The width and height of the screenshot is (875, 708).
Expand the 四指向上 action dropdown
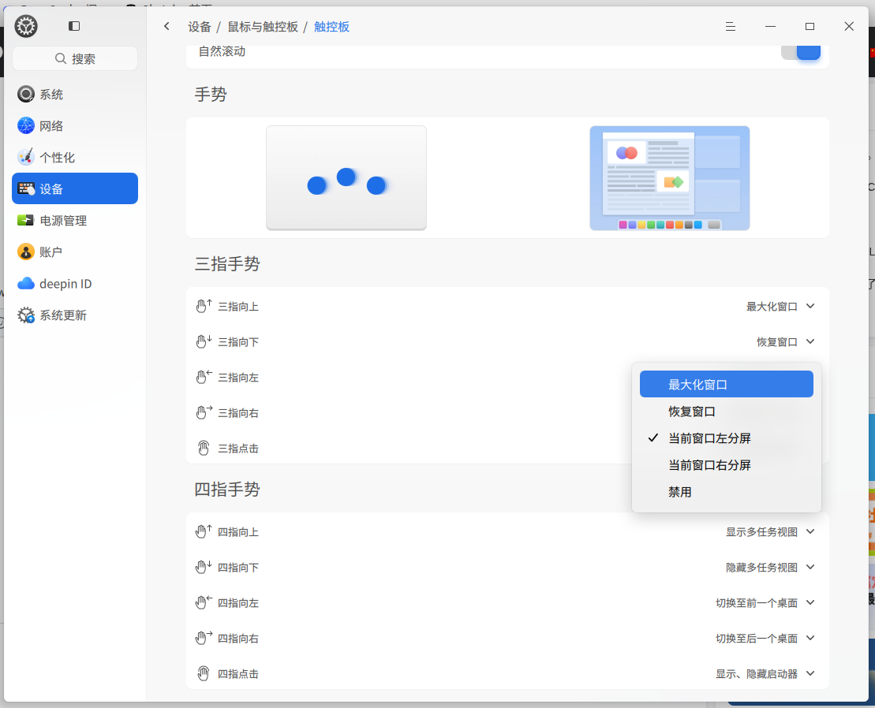[x=770, y=532]
